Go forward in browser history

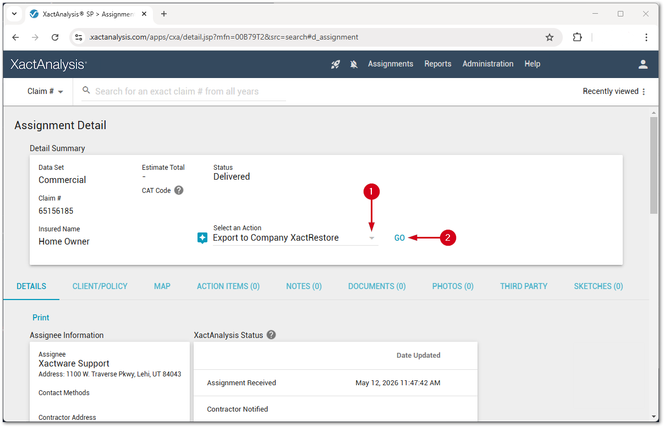click(x=35, y=37)
